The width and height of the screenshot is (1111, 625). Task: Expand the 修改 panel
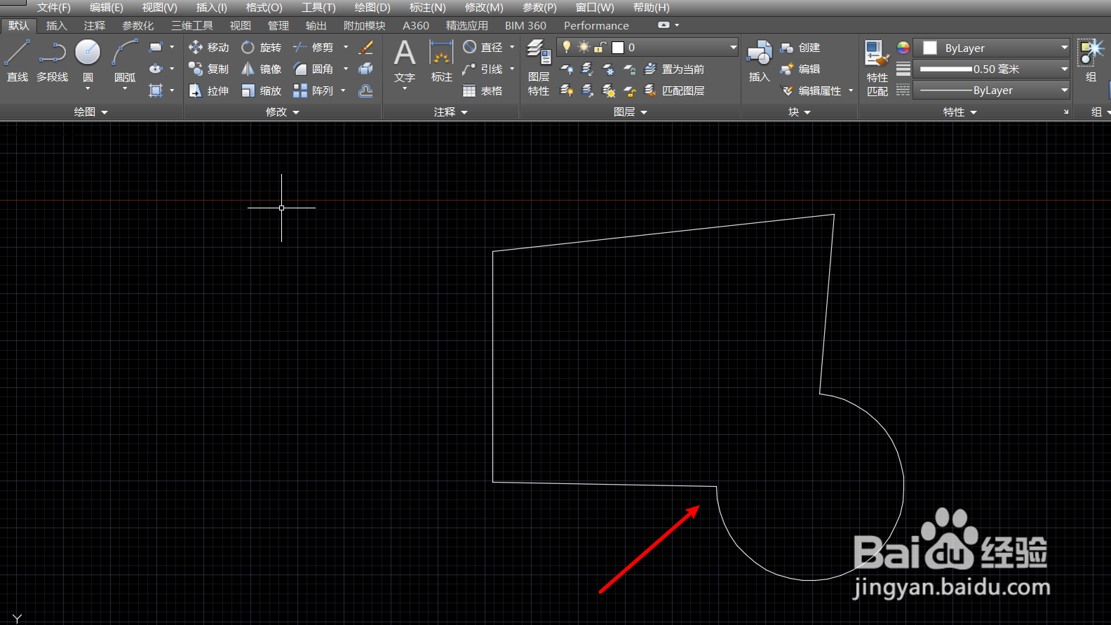click(283, 112)
